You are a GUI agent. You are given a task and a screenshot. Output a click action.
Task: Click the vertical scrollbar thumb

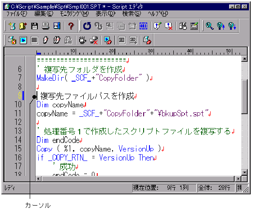click(244, 96)
